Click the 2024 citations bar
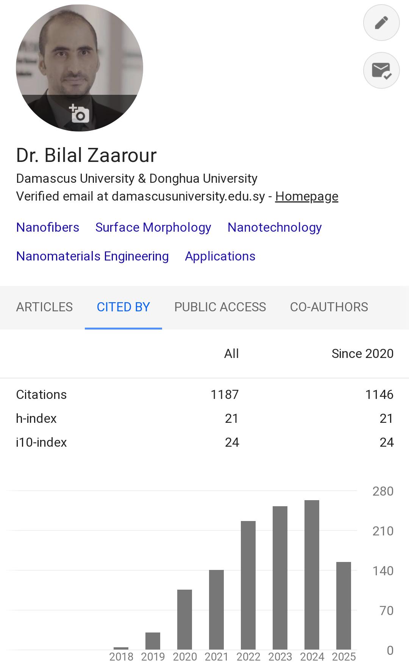The width and height of the screenshot is (409, 667). [312, 574]
